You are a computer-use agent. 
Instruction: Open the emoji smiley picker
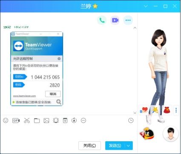click(x=6, y=120)
